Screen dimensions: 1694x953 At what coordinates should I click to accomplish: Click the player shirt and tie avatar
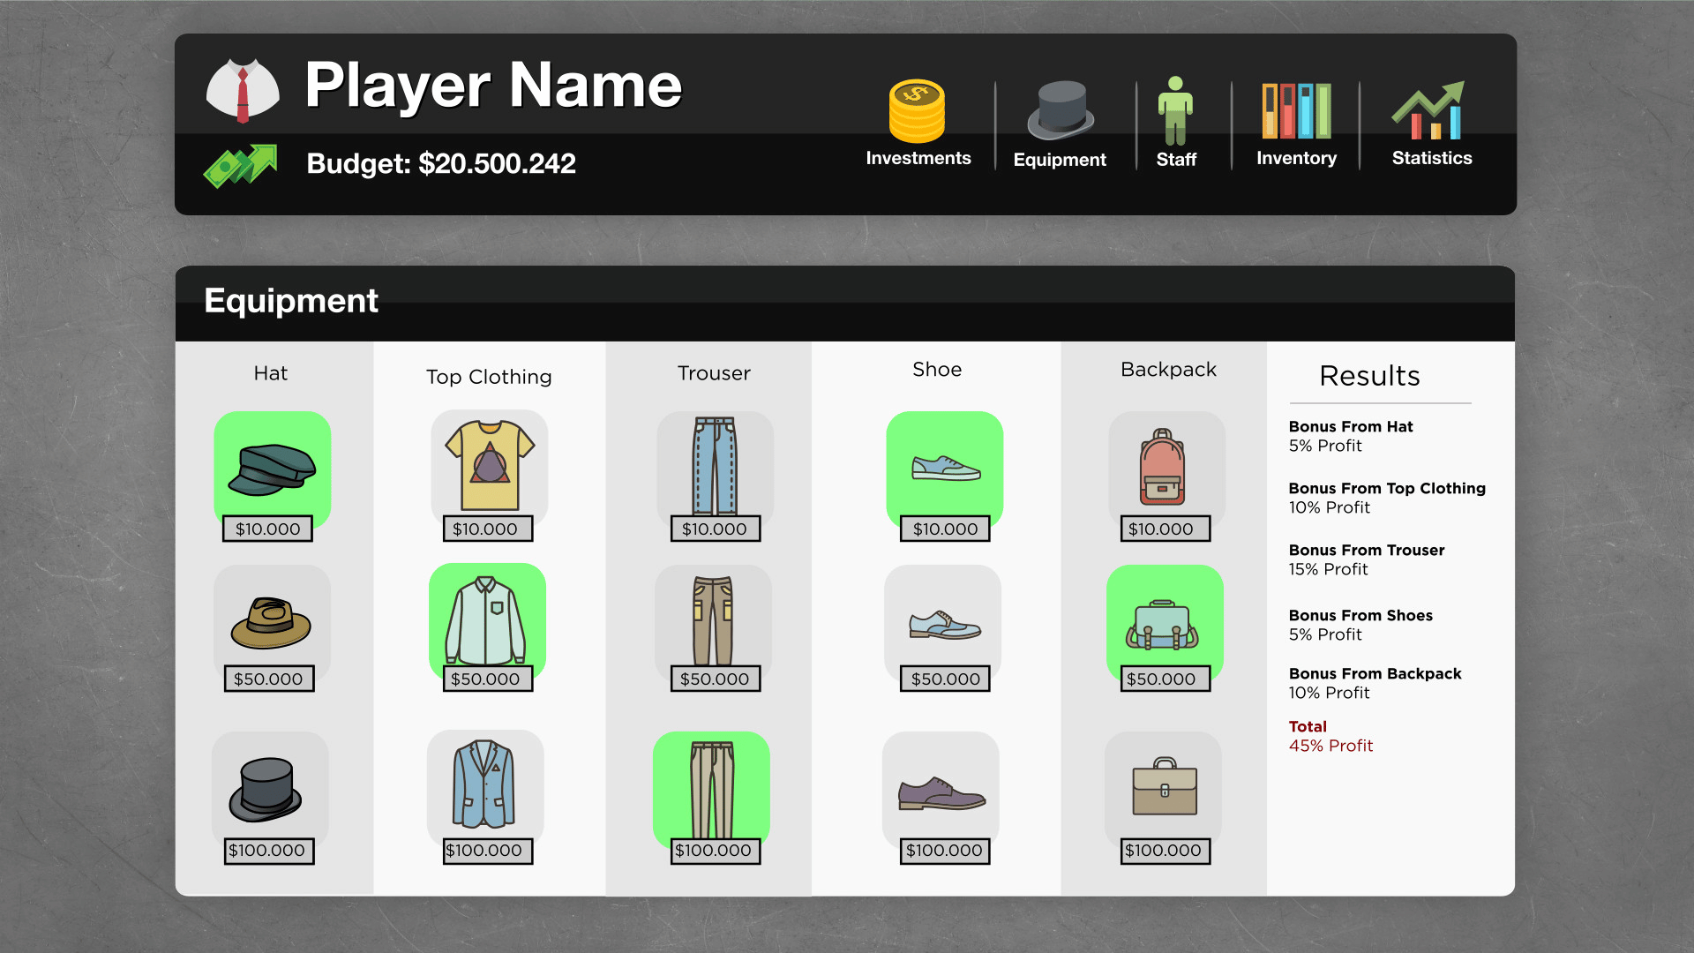click(243, 90)
